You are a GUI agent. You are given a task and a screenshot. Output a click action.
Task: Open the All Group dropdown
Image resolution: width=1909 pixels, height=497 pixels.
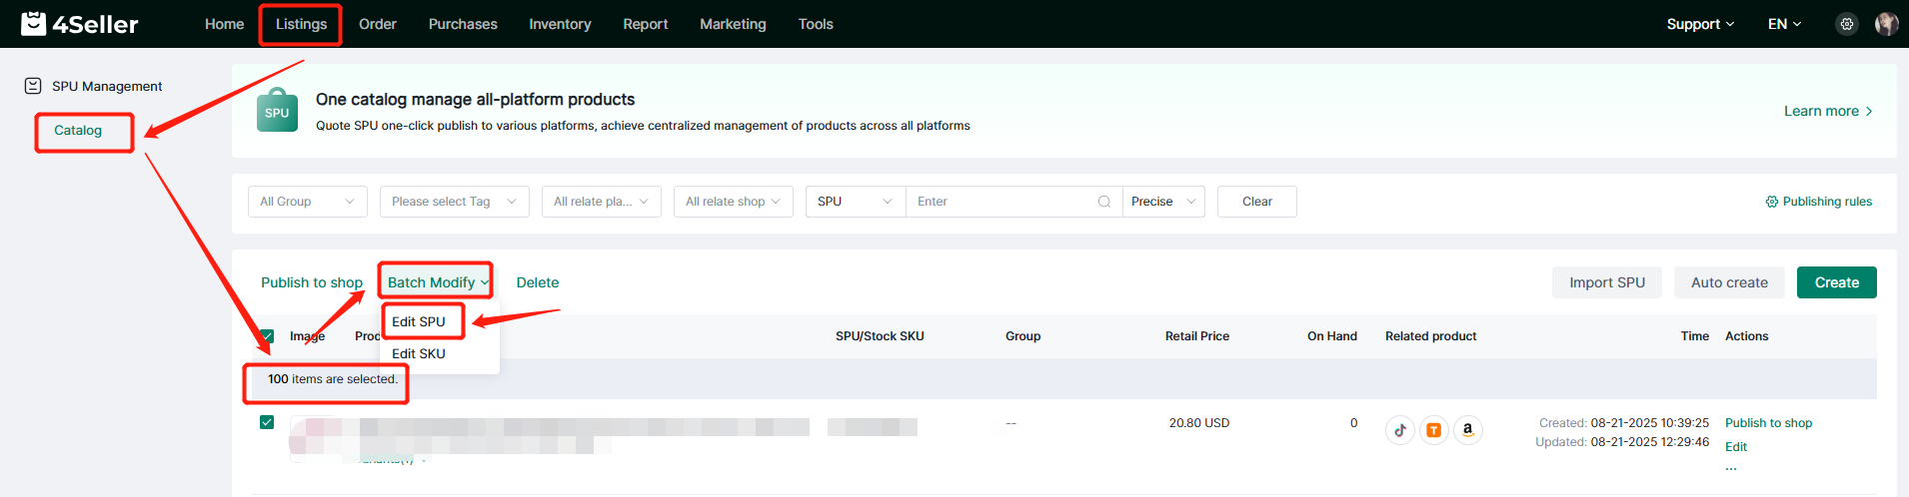[x=308, y=202]
